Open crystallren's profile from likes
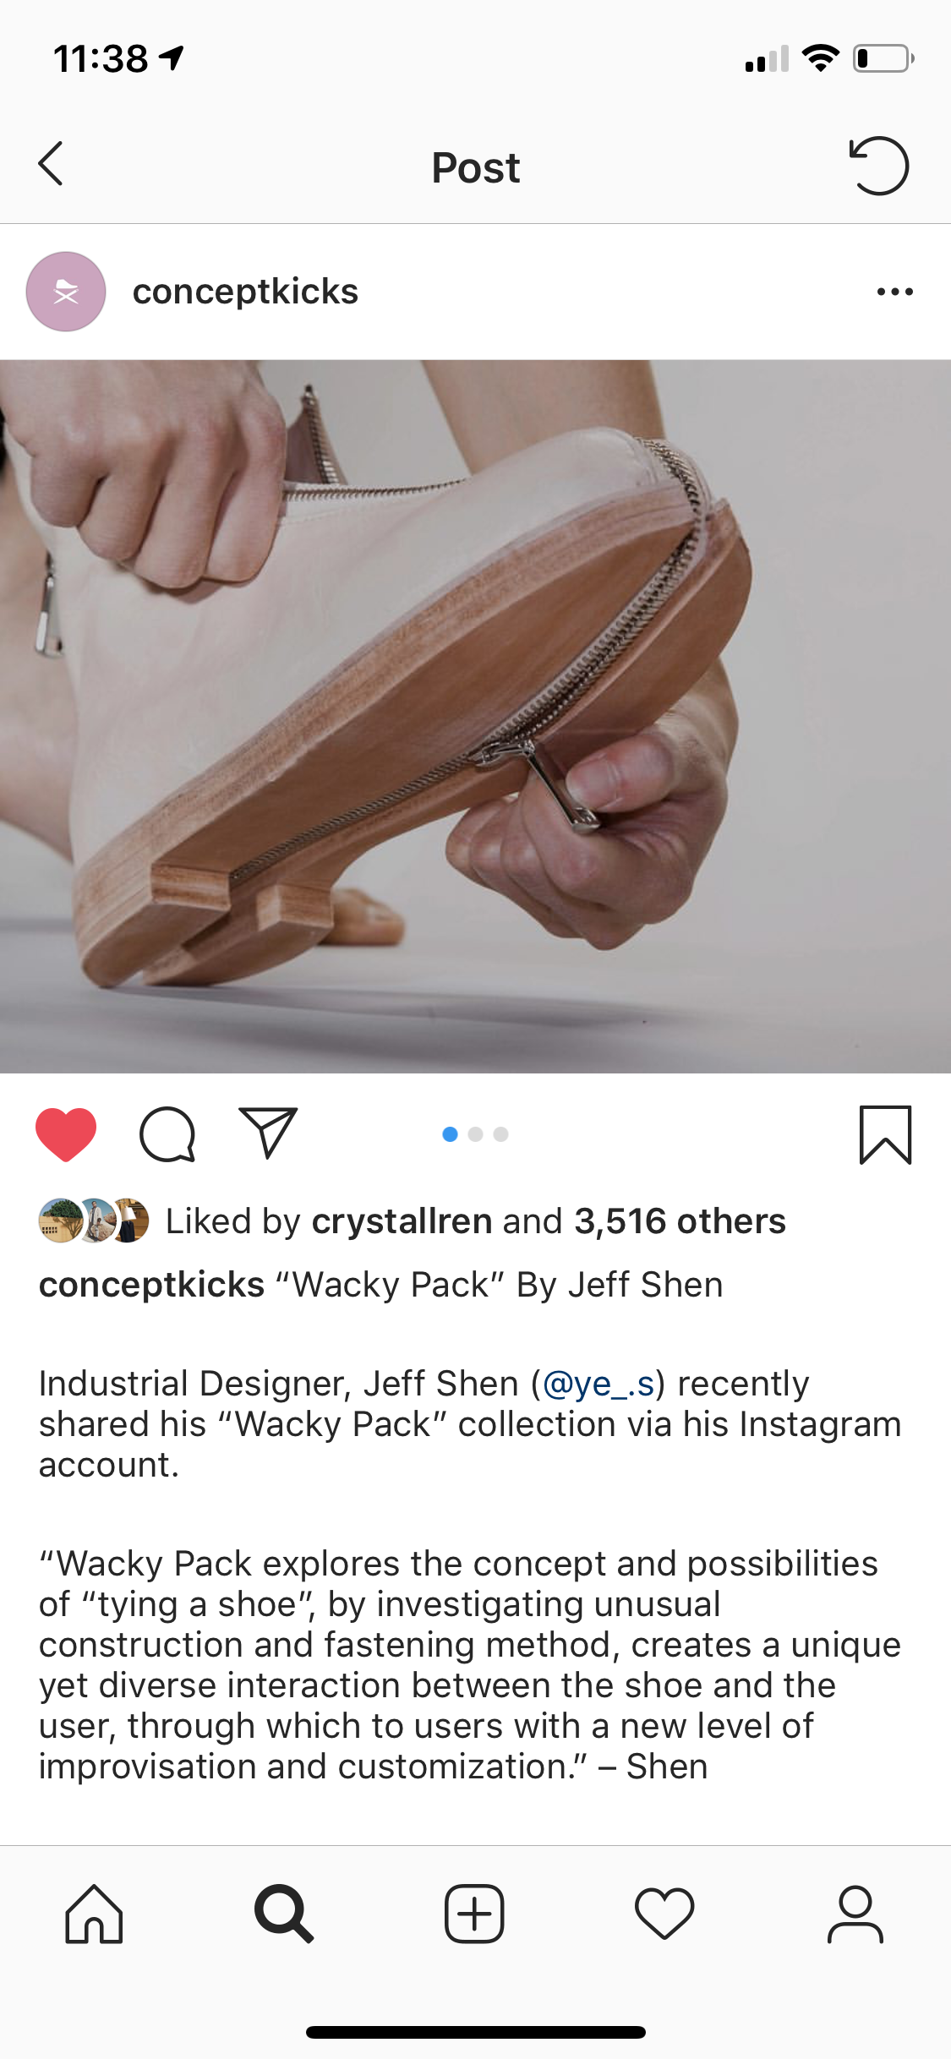The width and height of the screenshot is (951, 2059). click(402, 1221)
